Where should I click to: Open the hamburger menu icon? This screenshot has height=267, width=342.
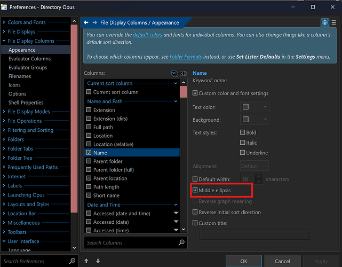coord(333,22)
